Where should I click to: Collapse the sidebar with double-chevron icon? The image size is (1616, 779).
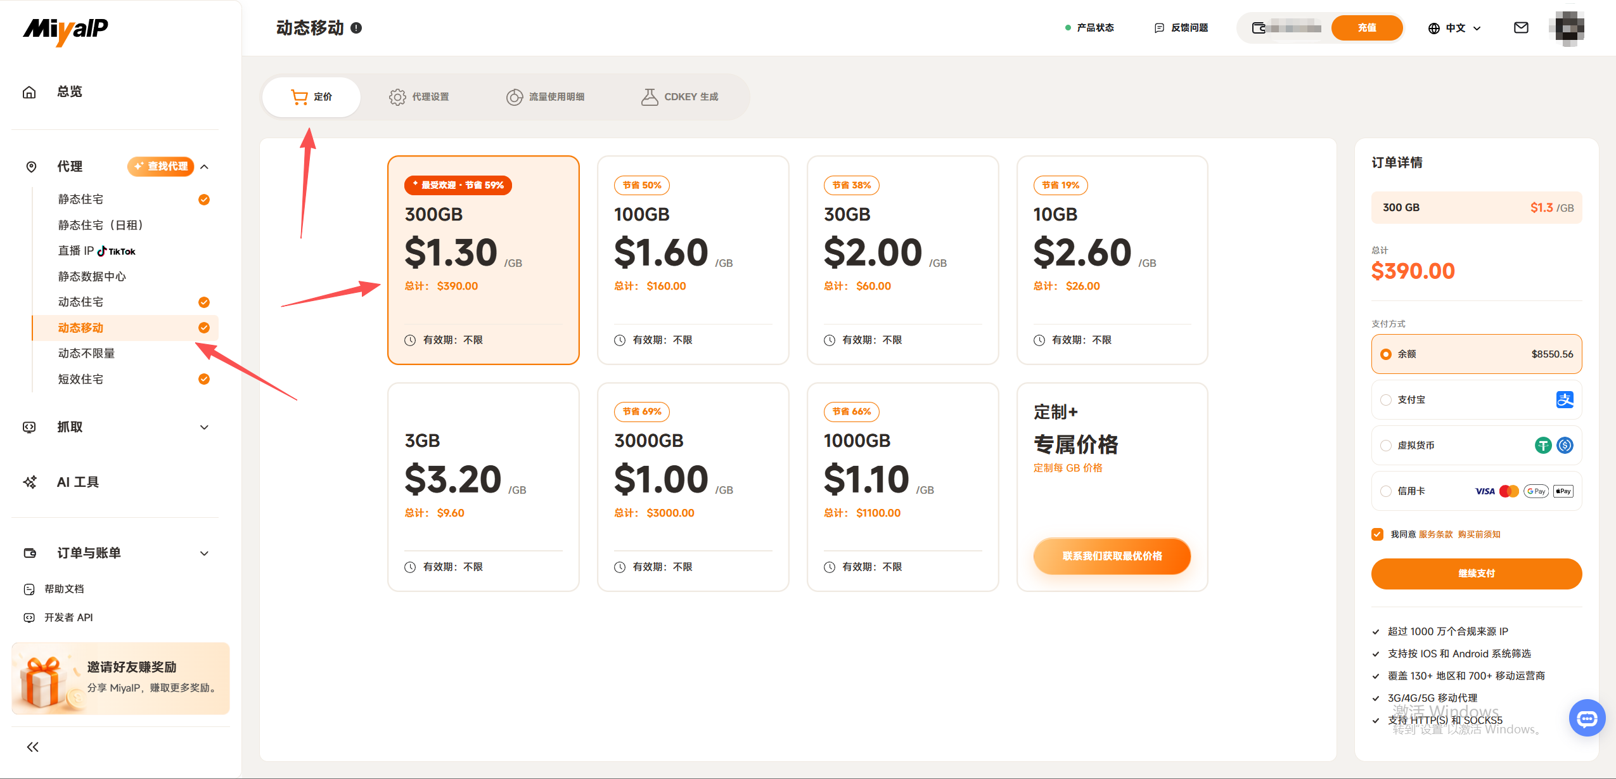[33, 747]
